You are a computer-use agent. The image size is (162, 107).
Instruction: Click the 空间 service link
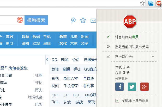66,69
